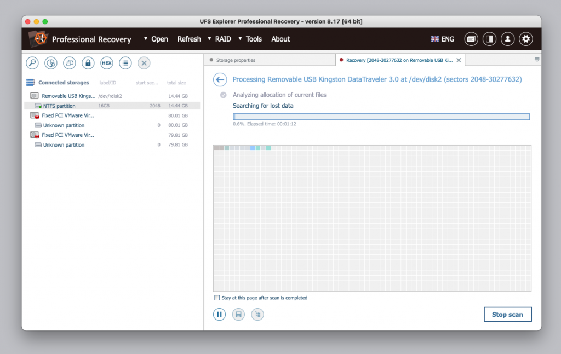Go back using the blue arrow button
Image resolution: width=561 pixels, height=354 pixels.
click(x=220, y=79)
